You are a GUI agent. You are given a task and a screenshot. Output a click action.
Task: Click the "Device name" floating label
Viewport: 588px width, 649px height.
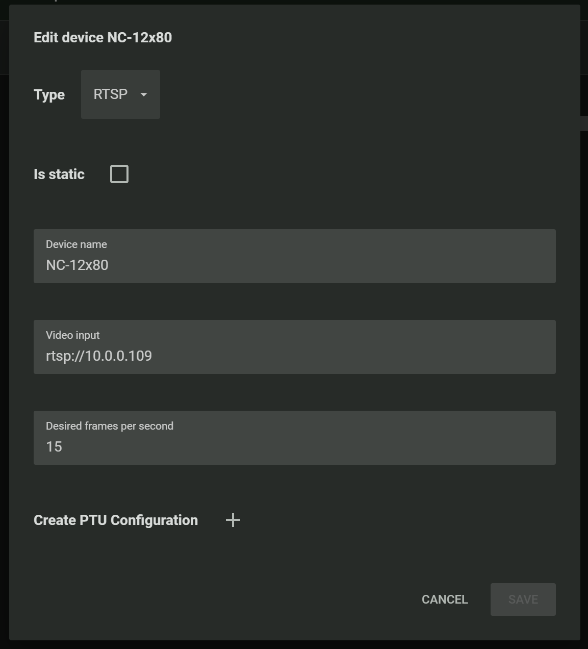click(x=76, y=244)
